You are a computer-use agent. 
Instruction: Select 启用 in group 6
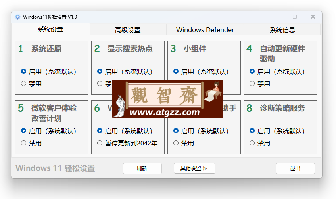tap(125, 131)
